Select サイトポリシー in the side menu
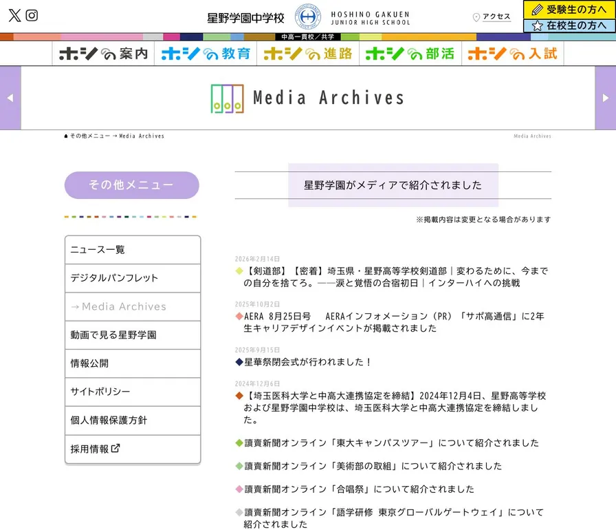 (x=133, y=392)
